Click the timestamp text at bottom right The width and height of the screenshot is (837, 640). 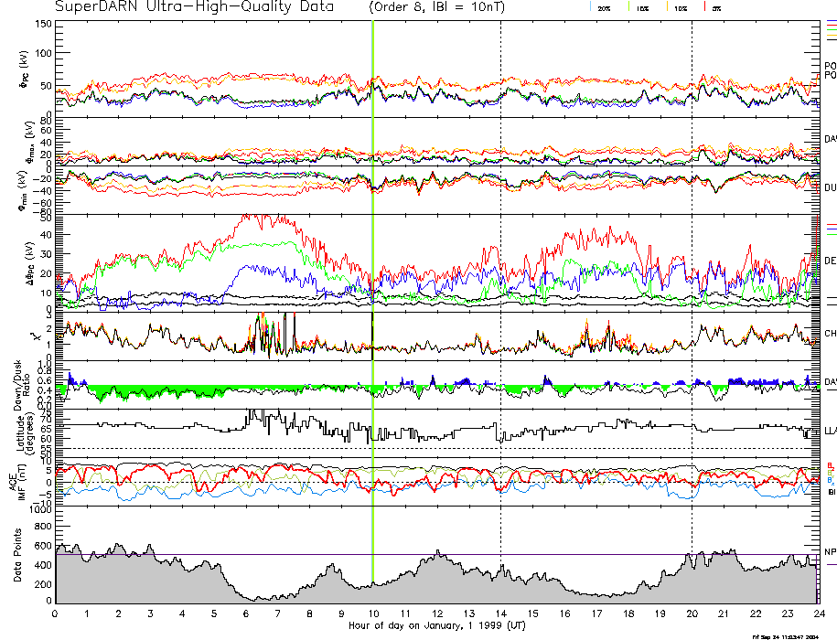[x=792, y=635]
